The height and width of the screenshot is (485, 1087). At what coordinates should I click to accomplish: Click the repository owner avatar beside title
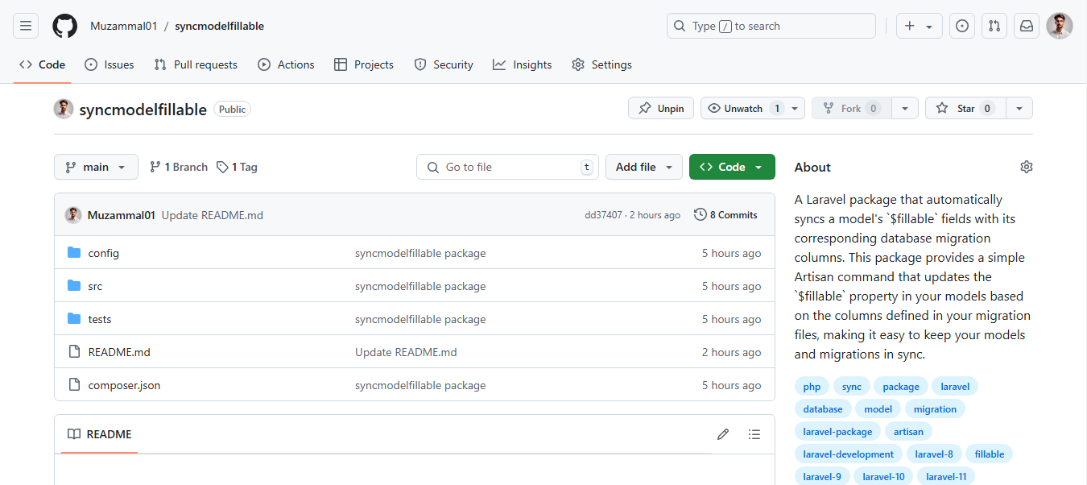click(64, 109)
